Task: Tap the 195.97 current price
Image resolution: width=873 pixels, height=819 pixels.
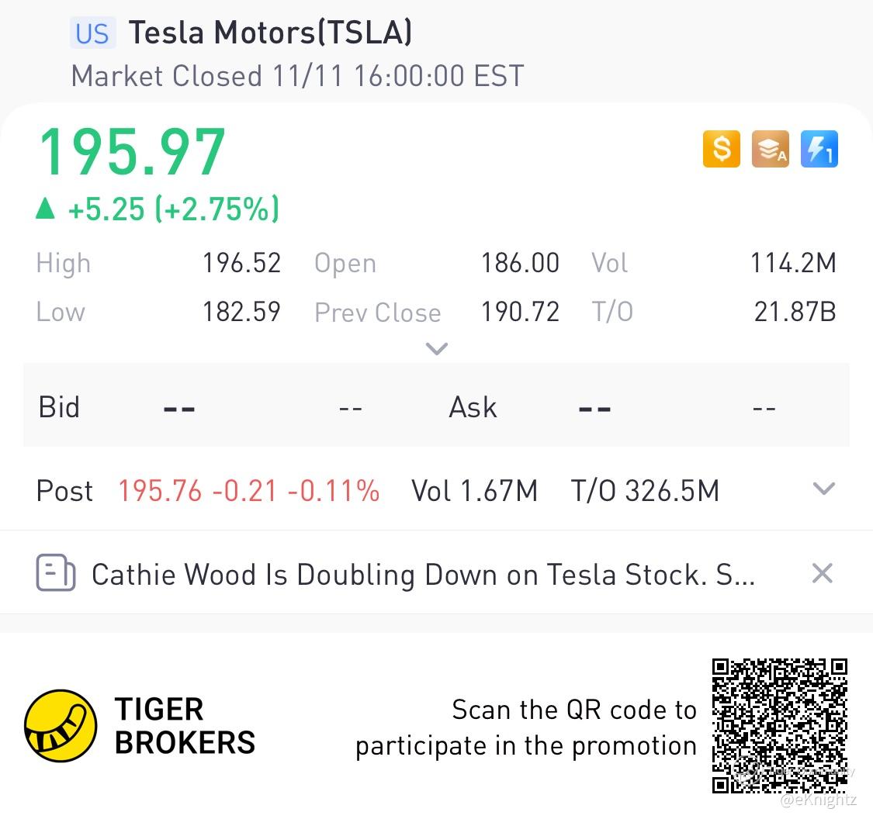Action: pyautogui.click(x=133, y=153)
